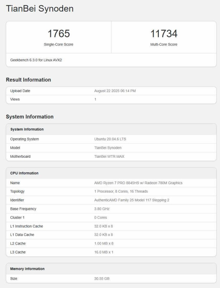The height and width of the screenshot is (288, 220).
Task: Click the Topology value with 8 Cores
Action: (121, 192)
